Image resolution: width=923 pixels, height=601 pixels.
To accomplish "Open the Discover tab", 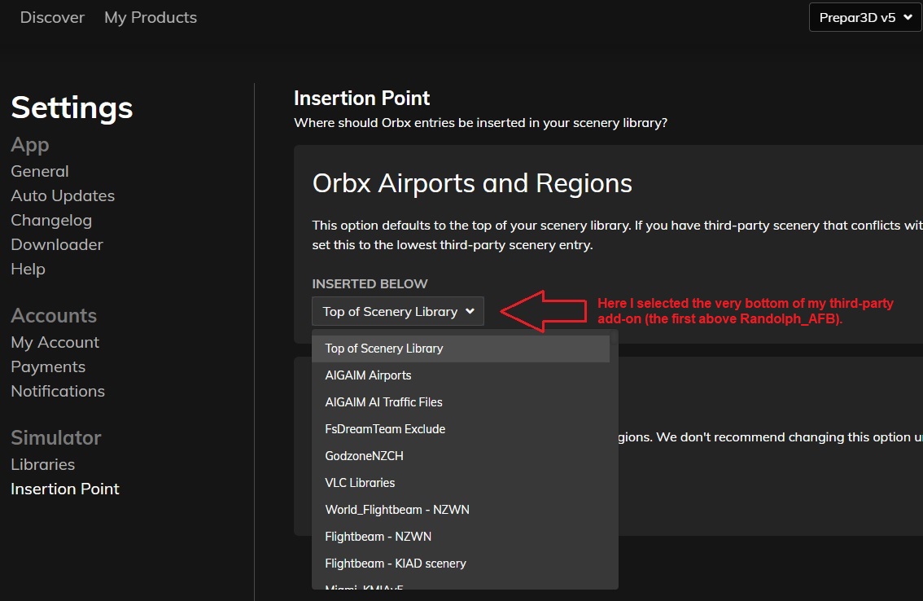I will (52, 18).
